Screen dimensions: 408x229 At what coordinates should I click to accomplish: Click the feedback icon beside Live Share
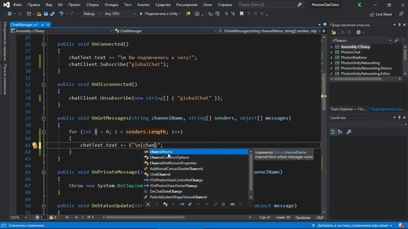(402, 14)
